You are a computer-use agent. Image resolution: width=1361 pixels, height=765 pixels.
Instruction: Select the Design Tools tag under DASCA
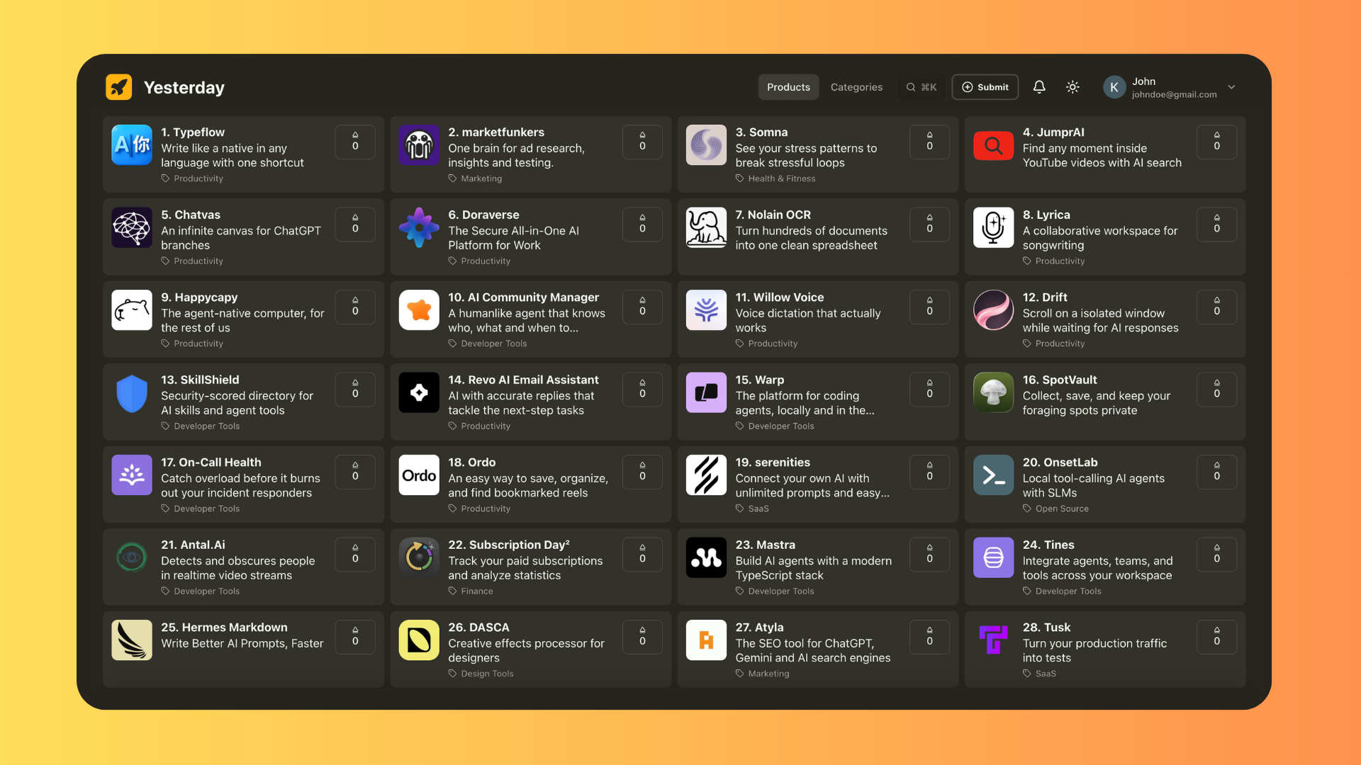coord(487,674)
